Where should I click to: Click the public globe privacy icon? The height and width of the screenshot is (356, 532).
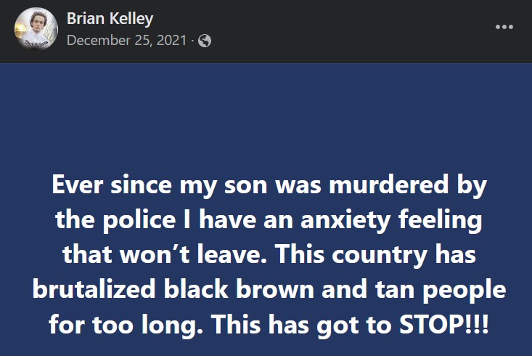(x=205, y=41)
